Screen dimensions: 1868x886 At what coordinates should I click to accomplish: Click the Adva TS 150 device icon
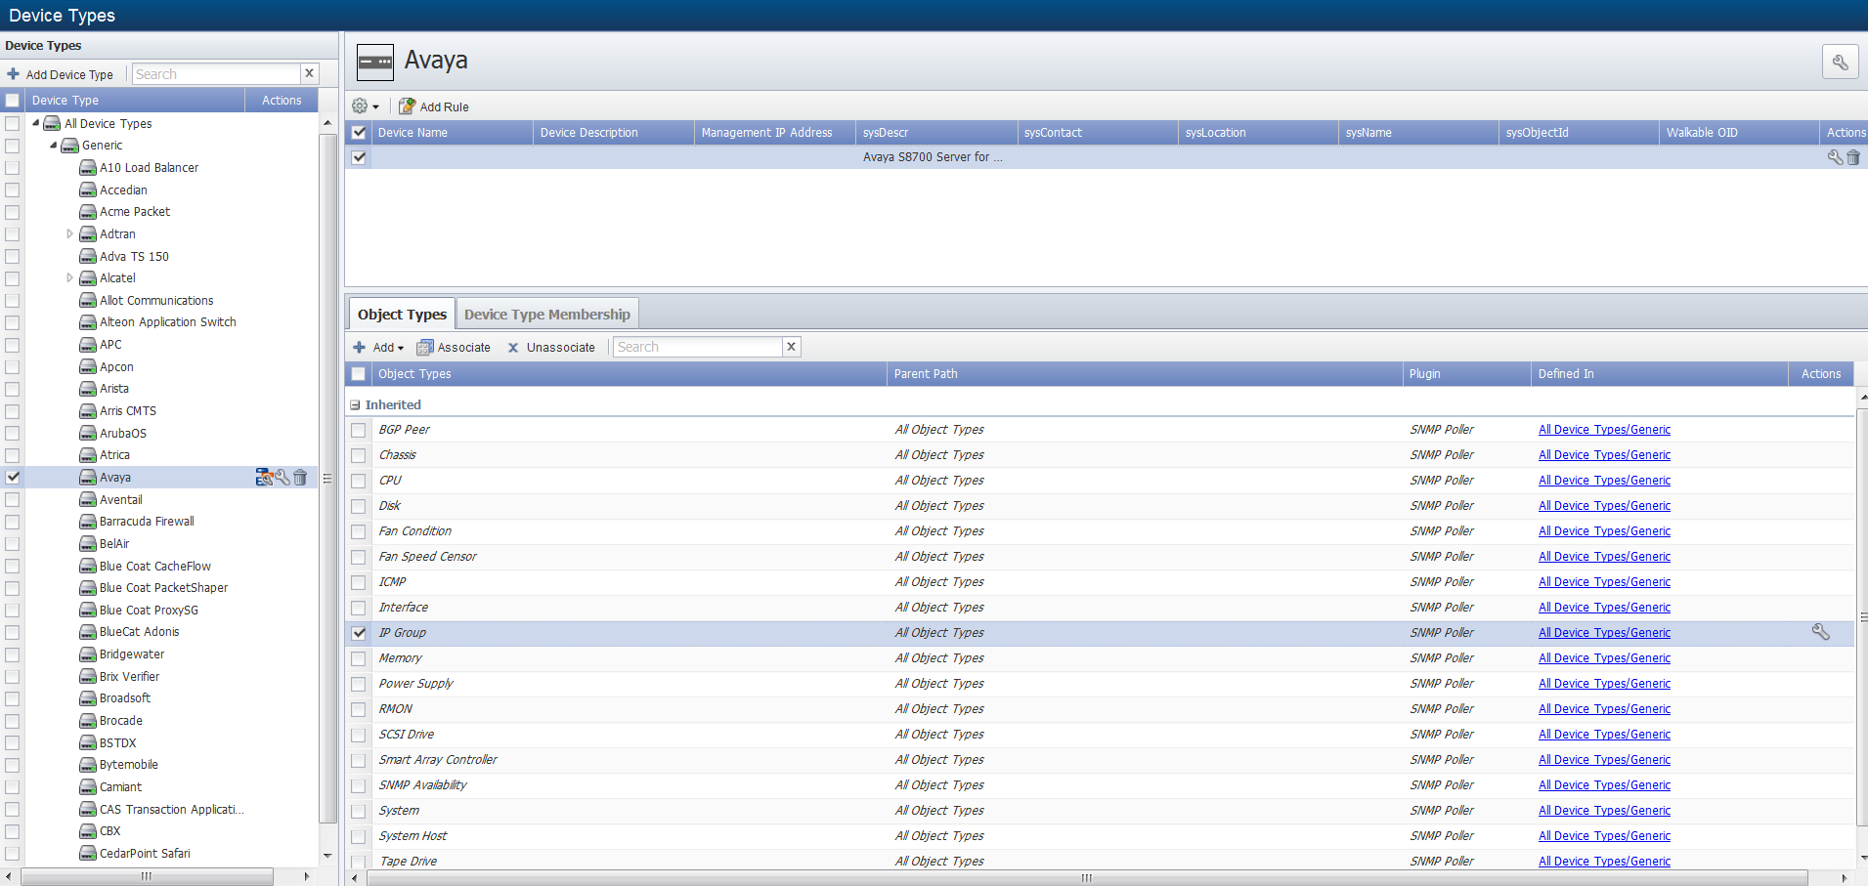click(88, 257)
